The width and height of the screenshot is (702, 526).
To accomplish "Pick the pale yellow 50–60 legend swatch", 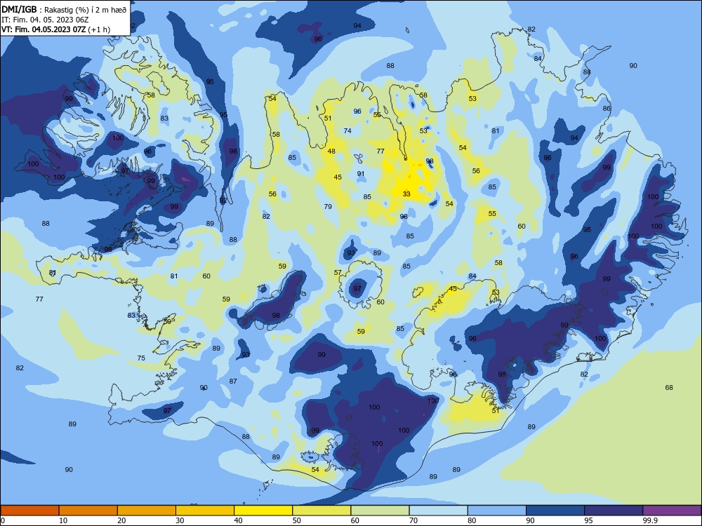I will coord(322,511).
